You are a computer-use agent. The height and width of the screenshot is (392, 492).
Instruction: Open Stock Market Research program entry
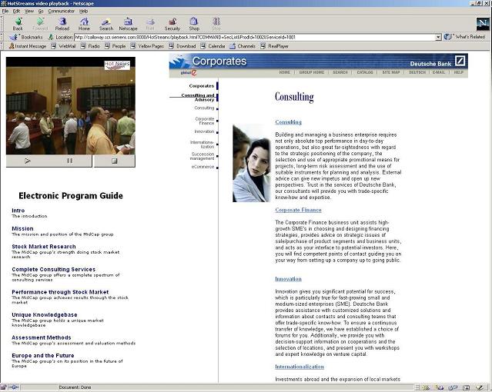click(44, 247)
